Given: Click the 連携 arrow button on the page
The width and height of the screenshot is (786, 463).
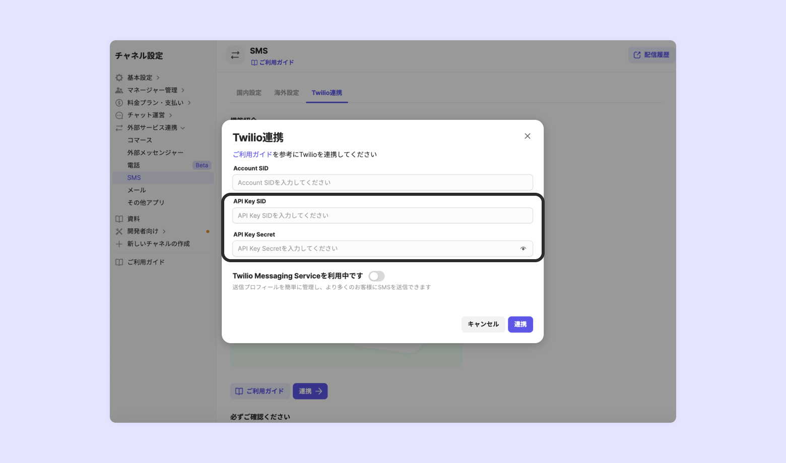Looking at the screenshot, I should coord(310,391).
